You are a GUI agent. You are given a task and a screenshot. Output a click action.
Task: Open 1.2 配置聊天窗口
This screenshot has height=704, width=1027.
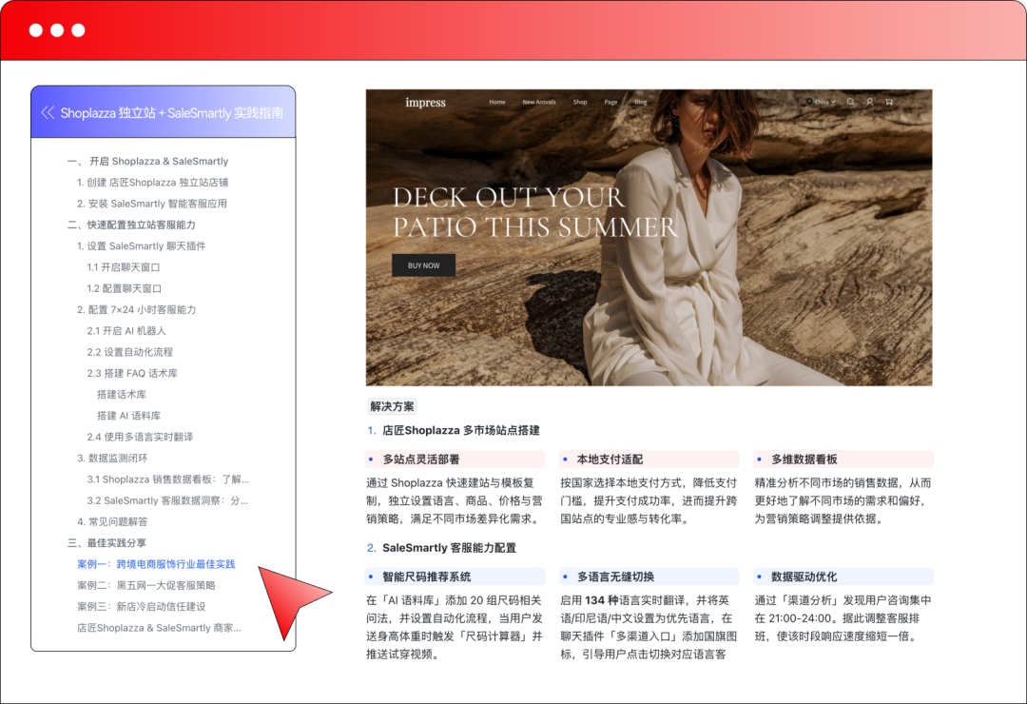click(x=125, y=288)
